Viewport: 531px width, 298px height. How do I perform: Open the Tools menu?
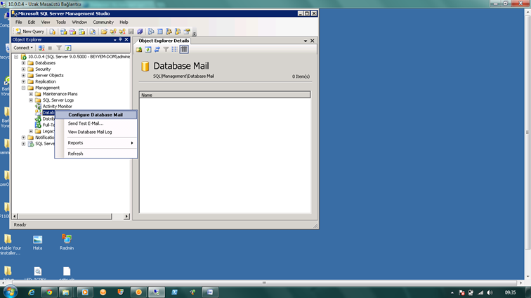coord(61,22)
